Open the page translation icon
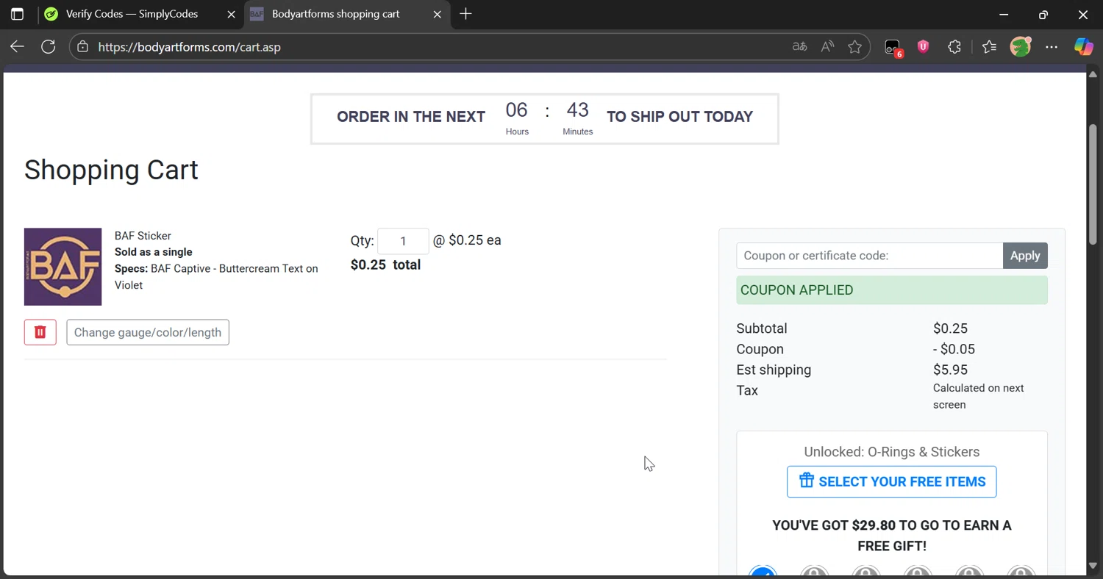 pos(799,47)
